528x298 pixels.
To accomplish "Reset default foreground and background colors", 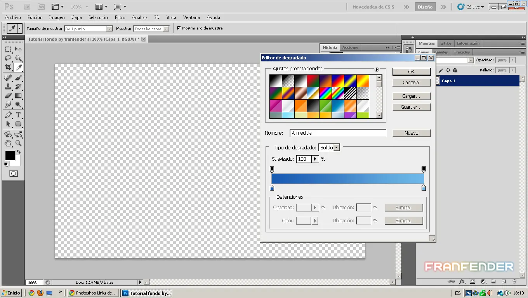I will click(x=6, y=165).
